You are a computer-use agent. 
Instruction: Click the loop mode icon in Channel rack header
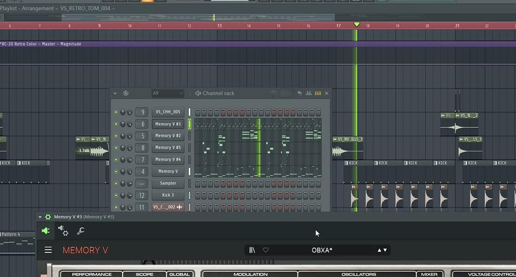[126, 94]
